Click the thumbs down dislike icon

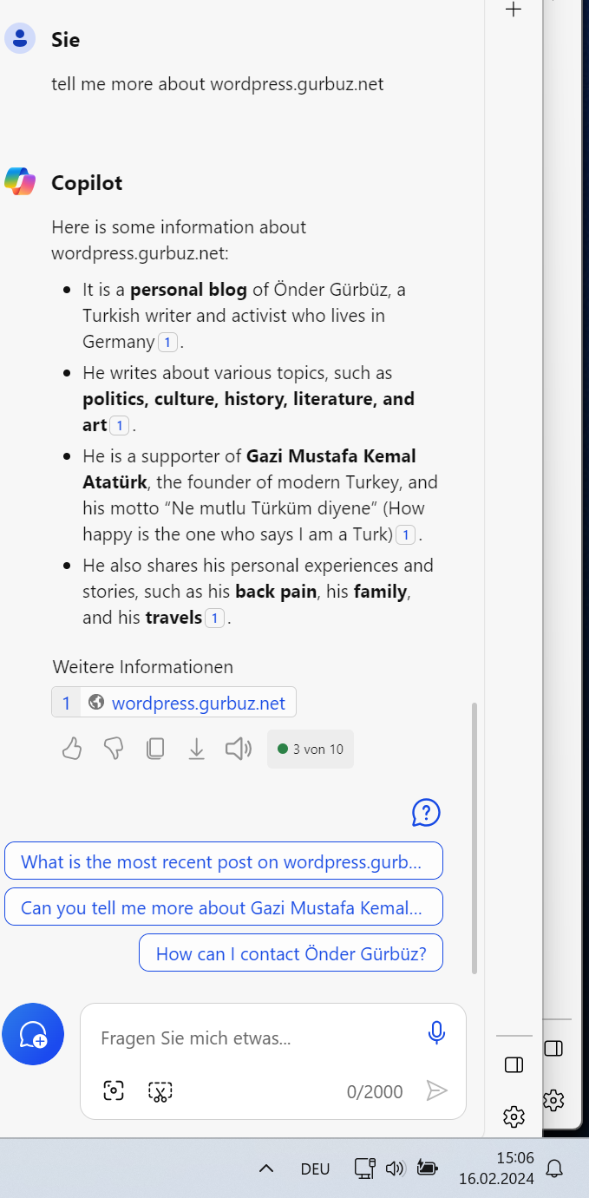click(x=114, y=749)
